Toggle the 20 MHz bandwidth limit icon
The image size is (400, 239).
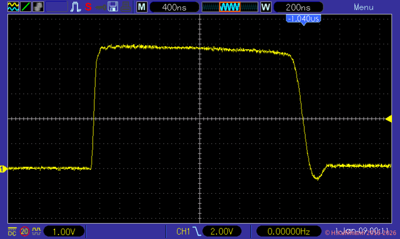pos(24,231)
